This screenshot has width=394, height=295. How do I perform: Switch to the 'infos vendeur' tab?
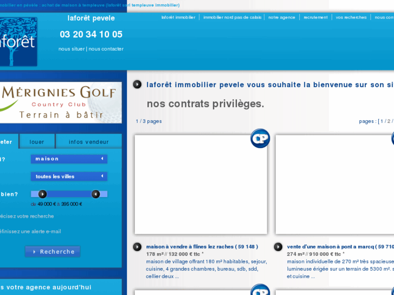click(89, 142)
